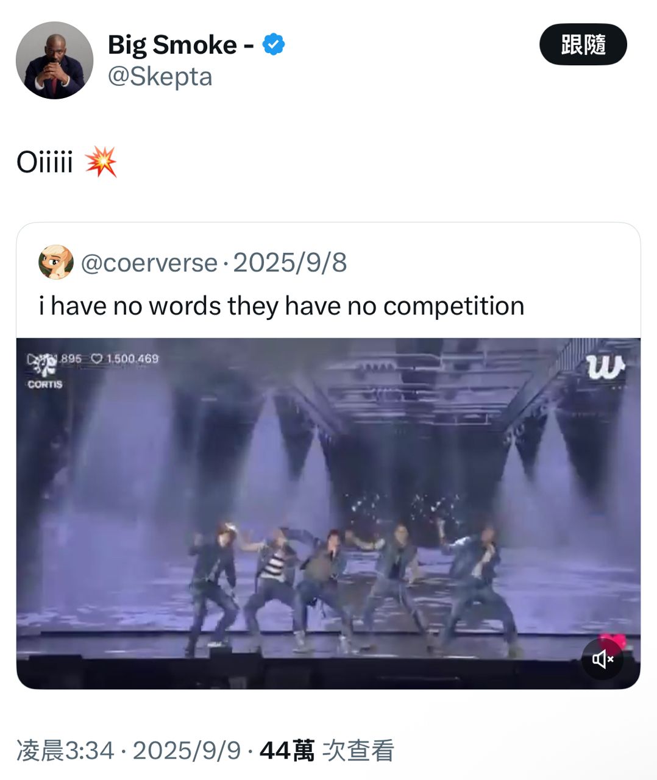The width and height of the screenshot is (657, 780).
Task: Unmute the video with speaker icon
Action: pos(602,659)
